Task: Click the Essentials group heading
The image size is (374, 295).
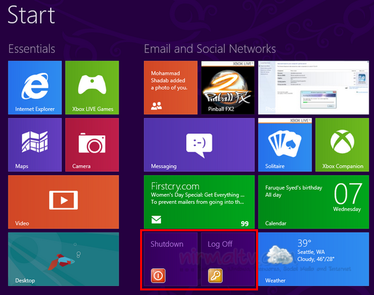Action: (x=32, y=49)
